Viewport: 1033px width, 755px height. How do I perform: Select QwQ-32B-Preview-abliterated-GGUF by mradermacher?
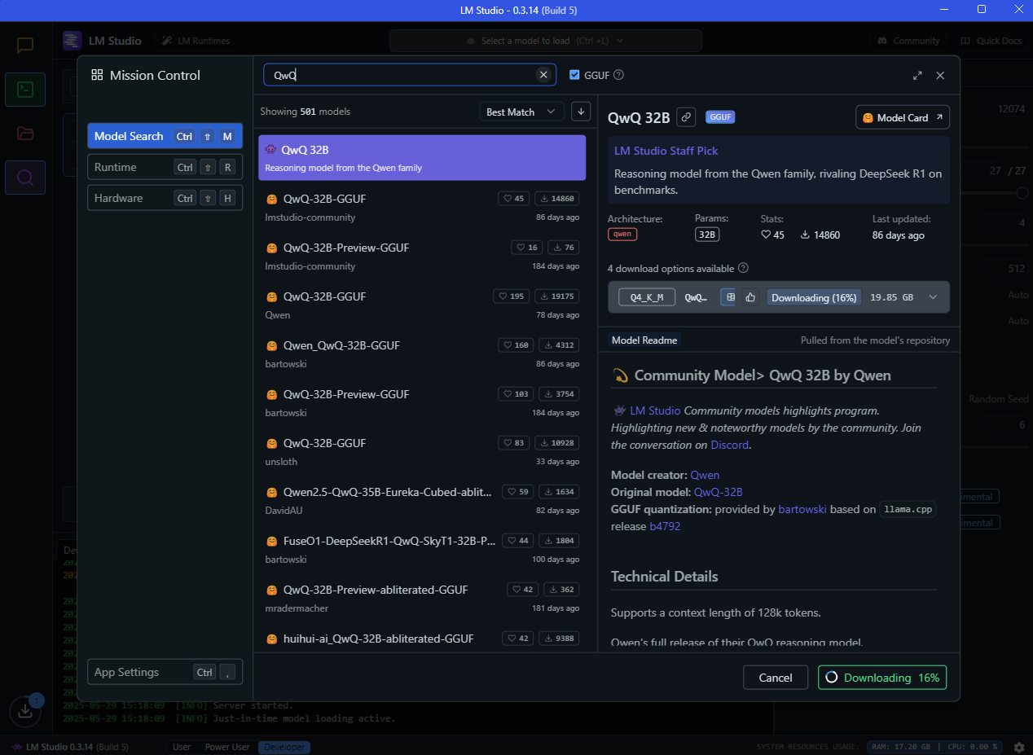tap(422, 598)
